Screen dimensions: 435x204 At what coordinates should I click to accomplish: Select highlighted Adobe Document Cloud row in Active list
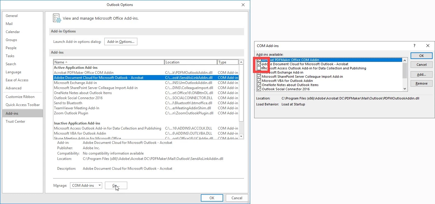(146, 78)
